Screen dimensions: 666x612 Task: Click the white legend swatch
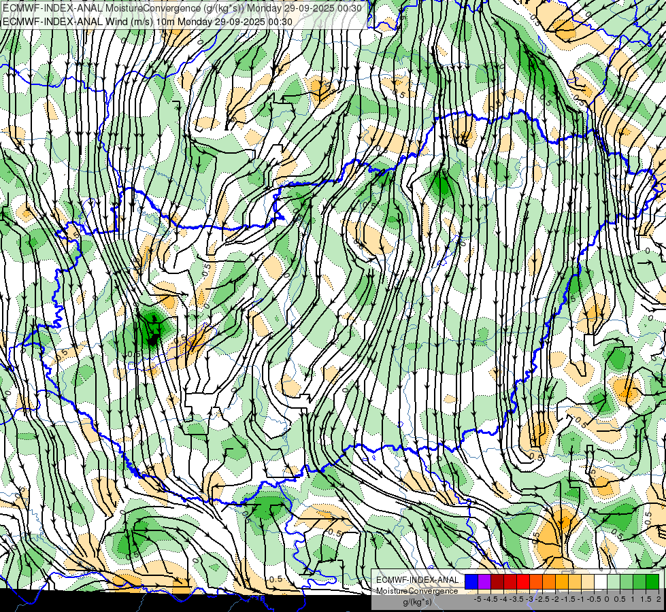(x=601, y=582)
